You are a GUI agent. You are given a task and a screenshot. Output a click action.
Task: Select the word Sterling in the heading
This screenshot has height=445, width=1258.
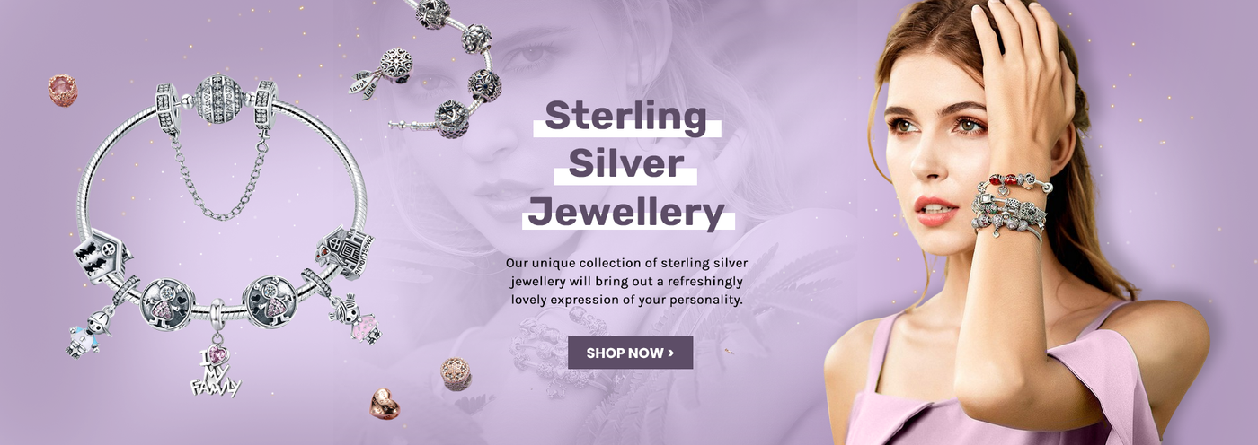click(626, 117)
